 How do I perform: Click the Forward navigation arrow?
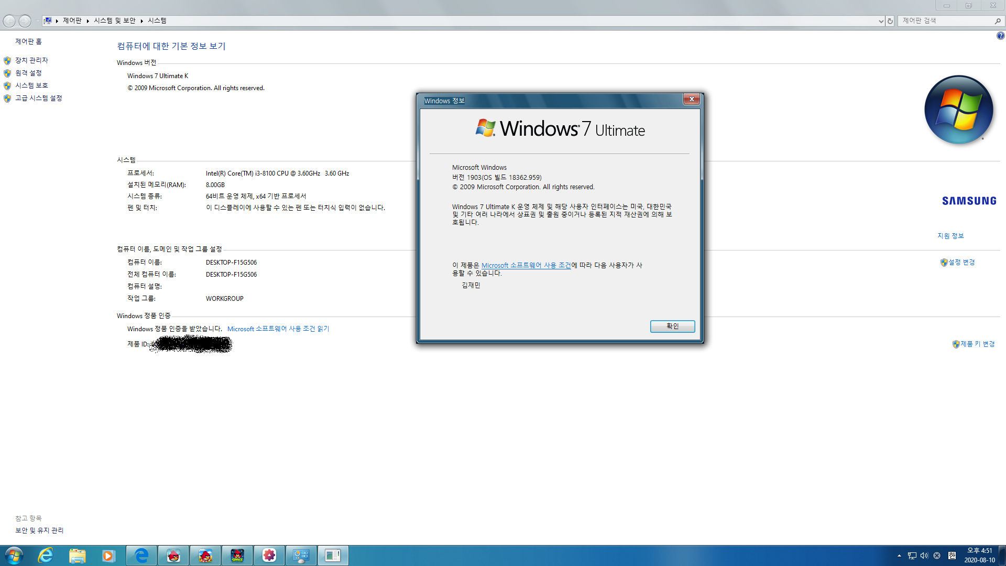tap(25, 21)
